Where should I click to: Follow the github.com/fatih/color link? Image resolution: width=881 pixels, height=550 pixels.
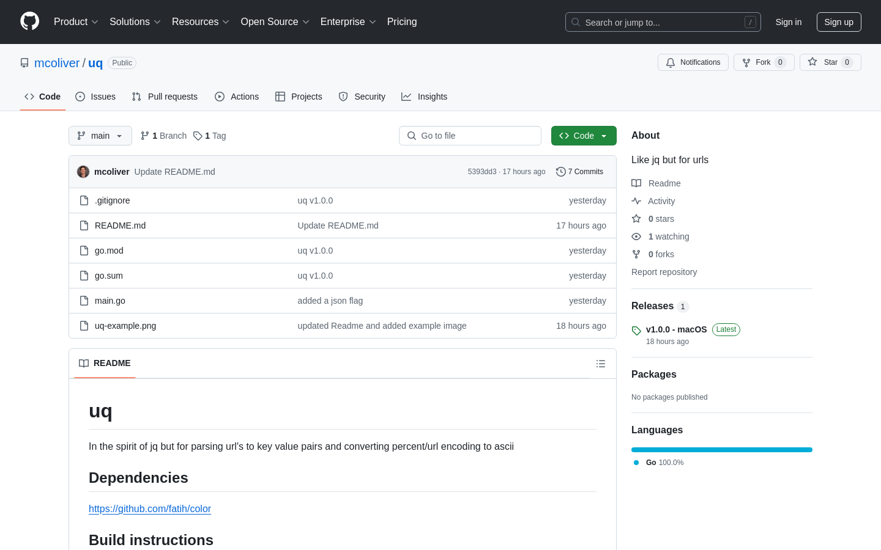(150, 508)
